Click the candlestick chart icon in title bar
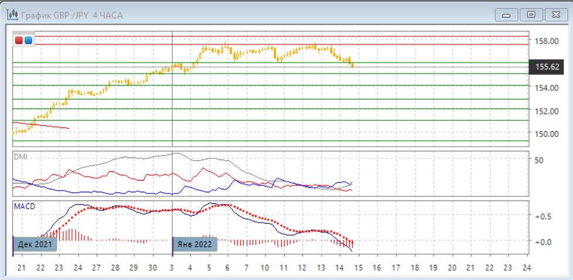This screenshot has width=573, height=280. (x=12, y=15)
